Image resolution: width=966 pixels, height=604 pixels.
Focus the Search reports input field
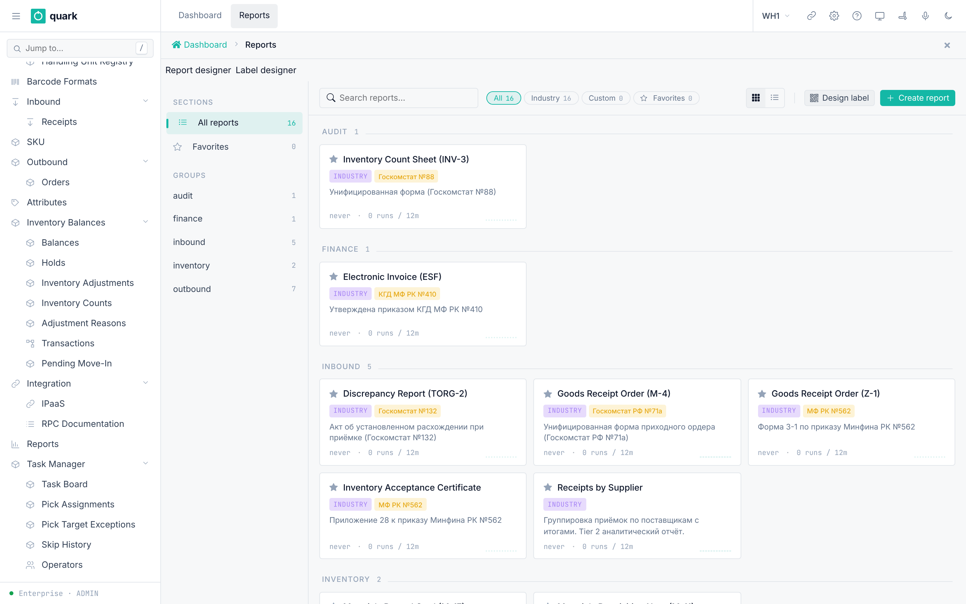click(398, 98)
